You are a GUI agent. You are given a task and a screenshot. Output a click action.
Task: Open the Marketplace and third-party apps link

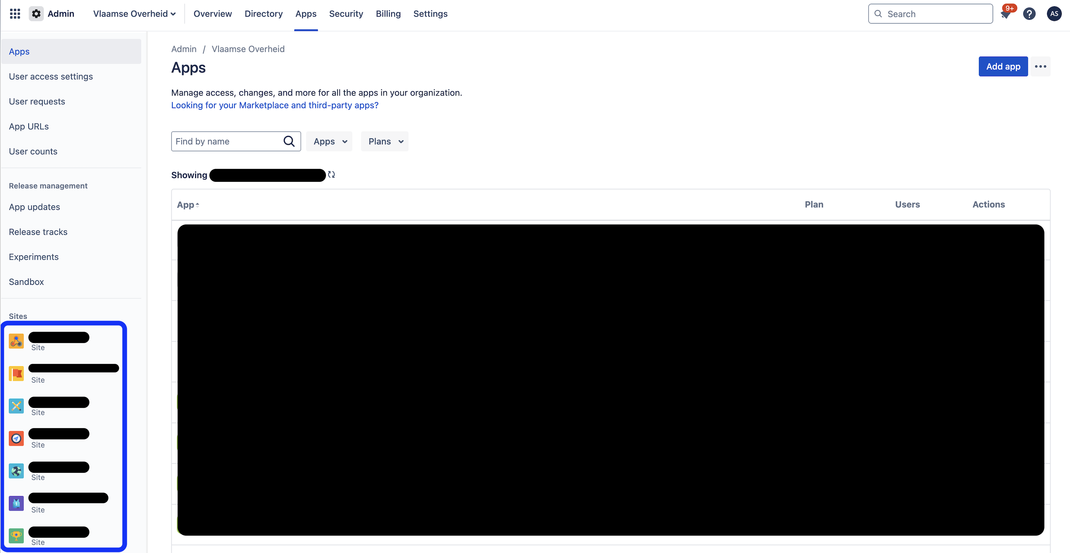click(275, 105)
